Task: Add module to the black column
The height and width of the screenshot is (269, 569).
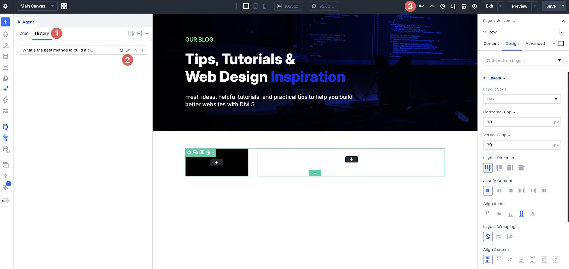Action: click(217, 163)
